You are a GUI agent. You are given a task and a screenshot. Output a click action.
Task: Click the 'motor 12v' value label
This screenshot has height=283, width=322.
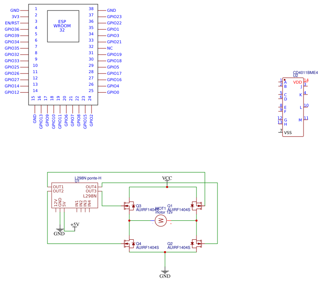pyautogui.click(x=164, y=212)
